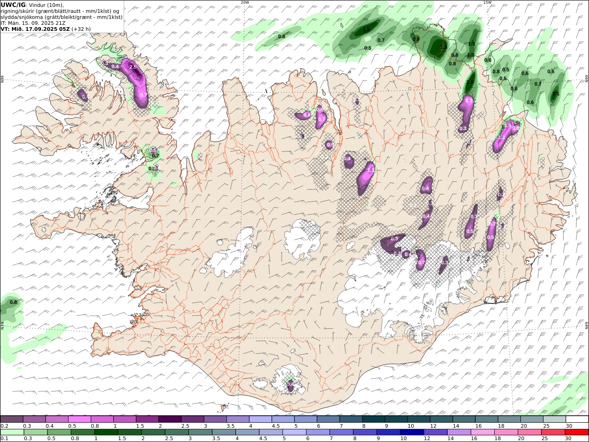This screenshot has width=589, height=442.
Task: Click the 1.8 rain value in dark green area
Action: [444, 47]
